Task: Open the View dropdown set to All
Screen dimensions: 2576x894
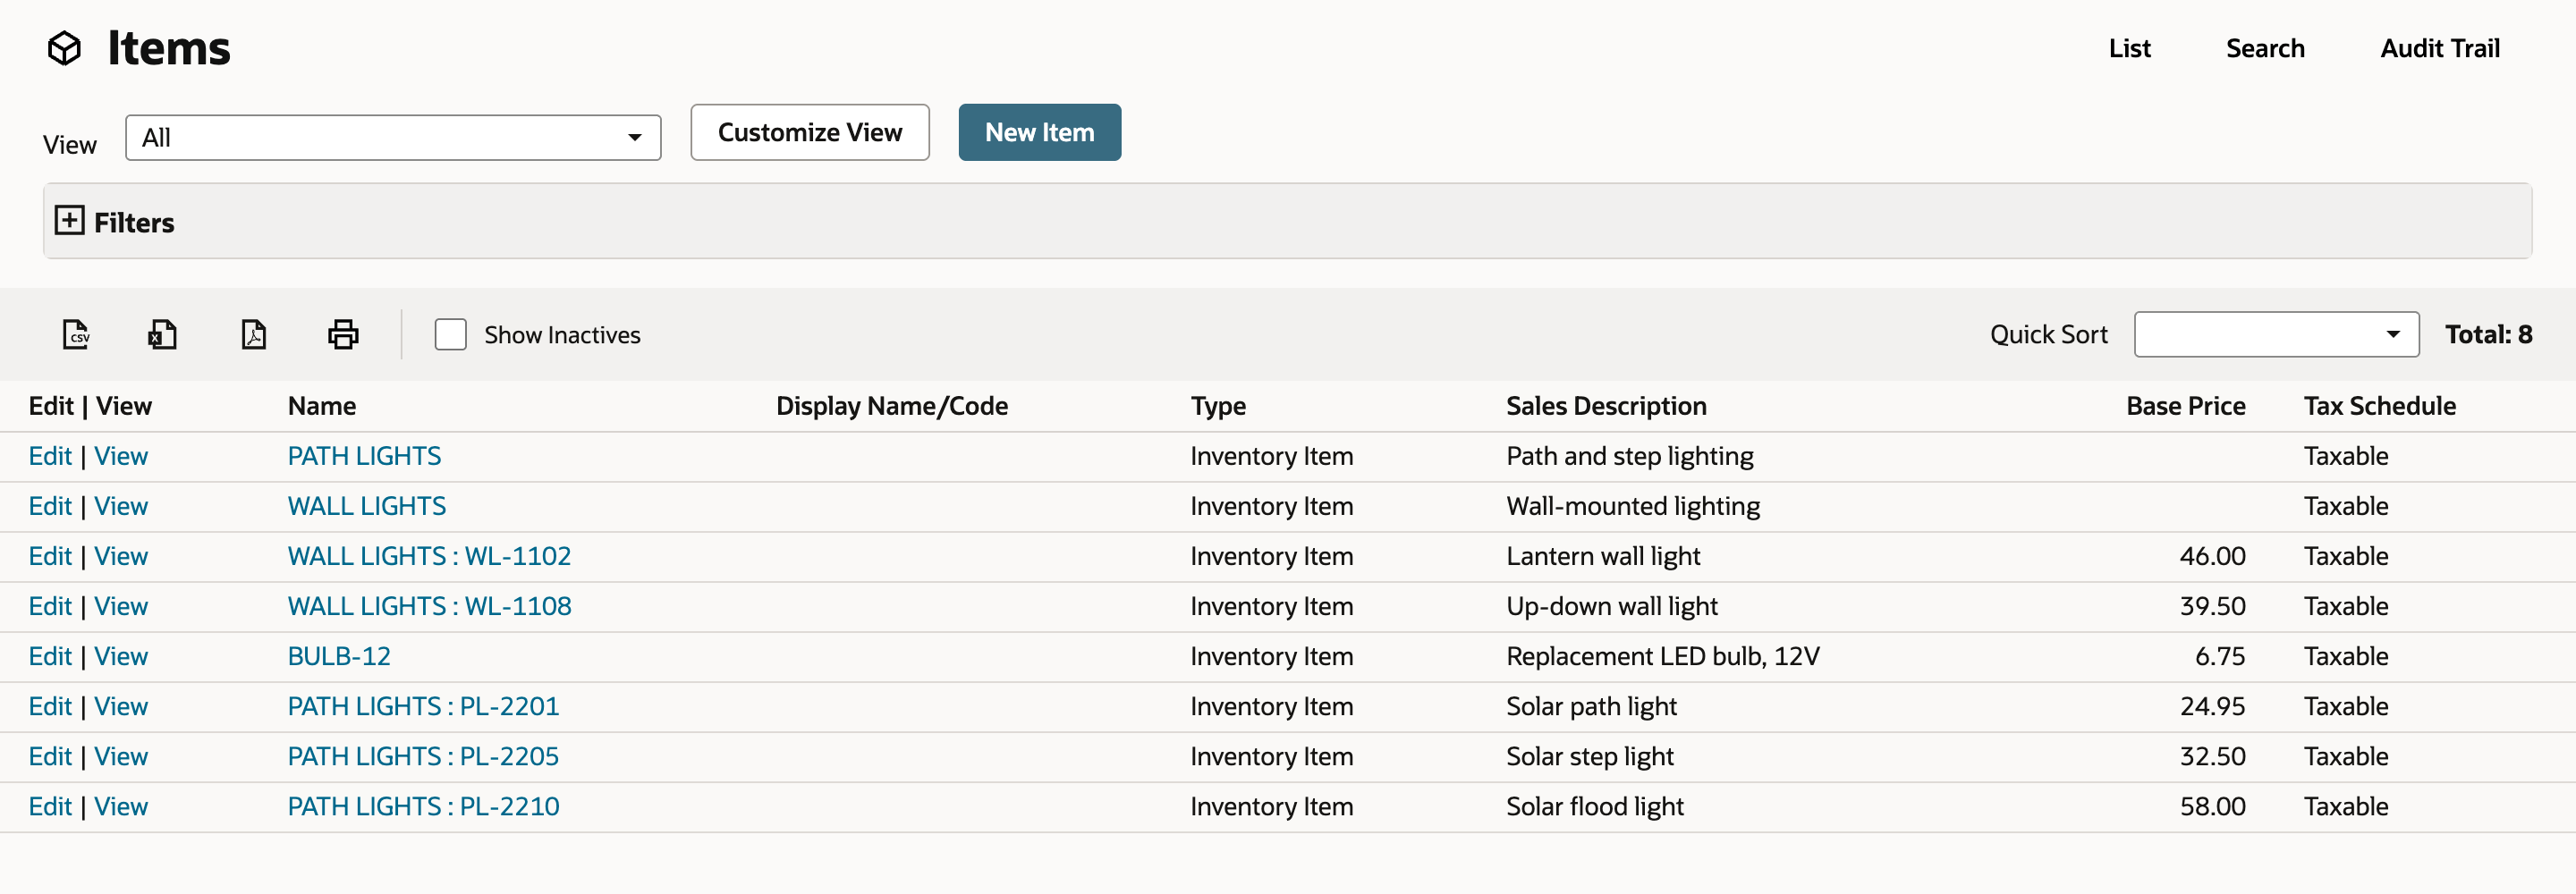Action: (x=393, y=138)
